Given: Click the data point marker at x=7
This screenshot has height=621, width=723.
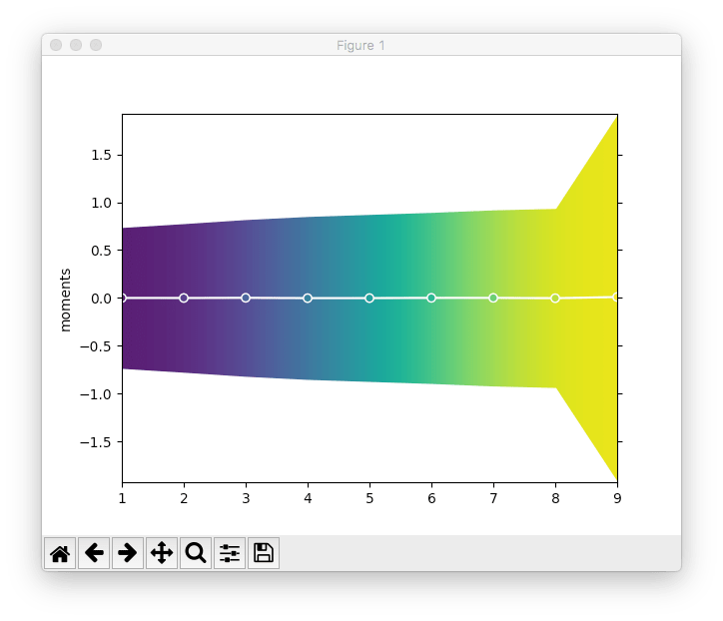Looking at the screenshot, I should (x=493, y=298).
